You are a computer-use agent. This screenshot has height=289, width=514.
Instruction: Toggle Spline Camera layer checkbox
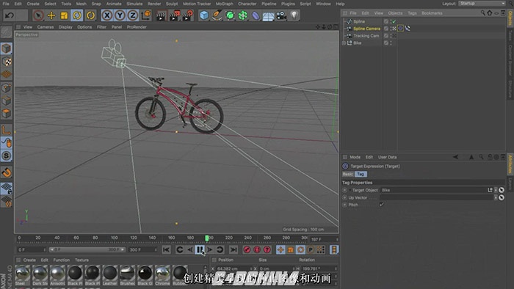(386, 29)
